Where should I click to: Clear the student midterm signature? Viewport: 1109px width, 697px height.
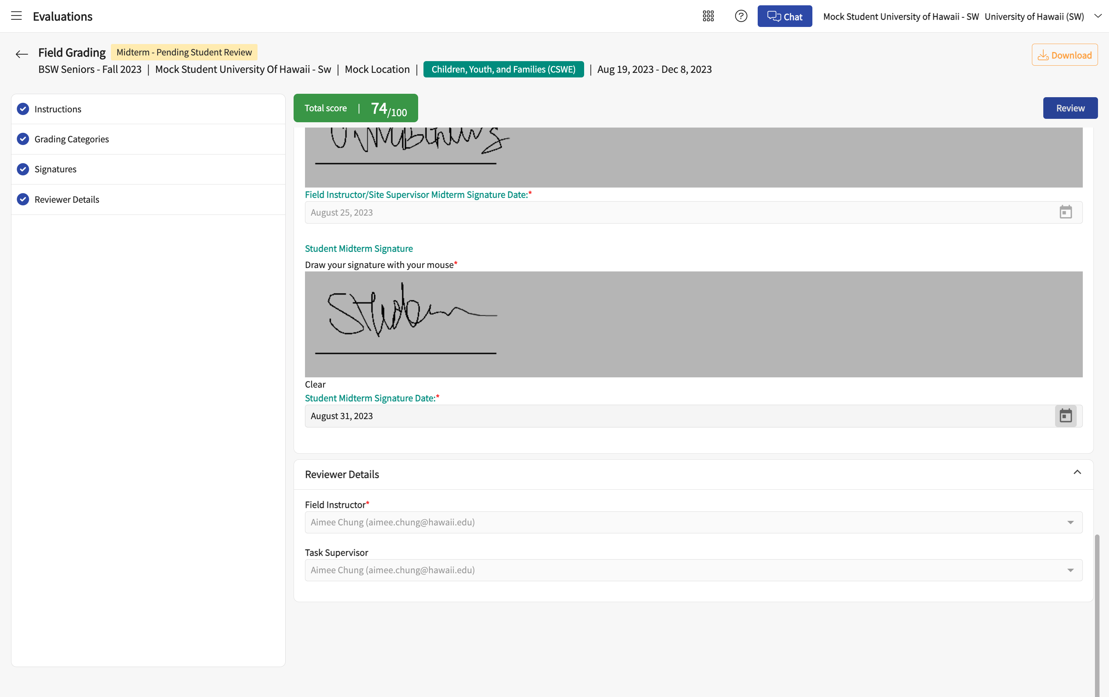point(315,384)
